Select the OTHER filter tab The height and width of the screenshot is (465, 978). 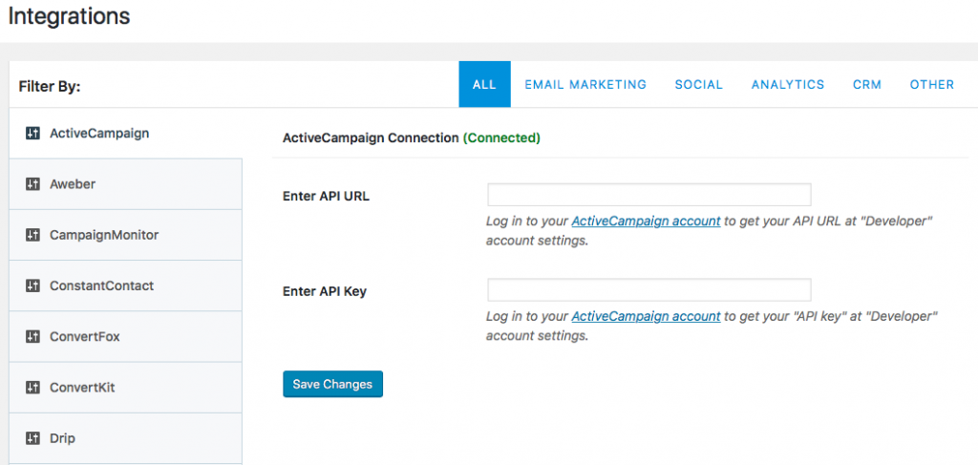tap(932, 84)
